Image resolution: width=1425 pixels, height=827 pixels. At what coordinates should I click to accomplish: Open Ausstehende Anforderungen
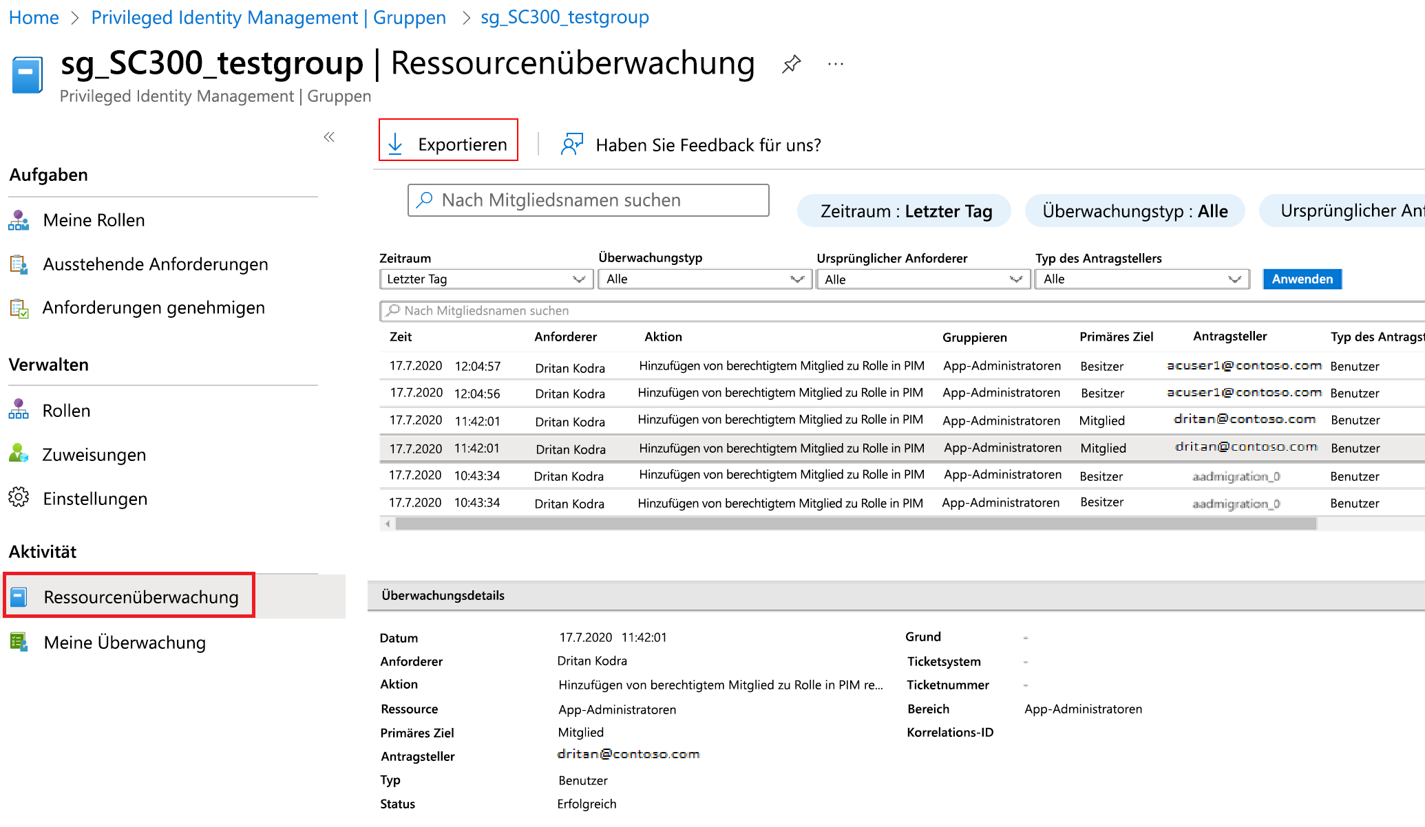point(156,264)
